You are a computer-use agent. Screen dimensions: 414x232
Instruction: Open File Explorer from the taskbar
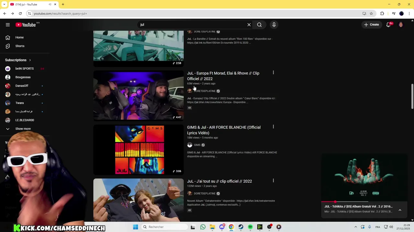pos(212,227)
